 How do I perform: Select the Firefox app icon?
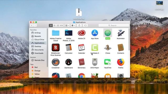click(121, 62)
